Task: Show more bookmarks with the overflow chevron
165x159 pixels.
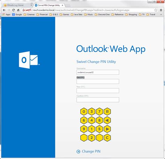Action: point(161,15)
